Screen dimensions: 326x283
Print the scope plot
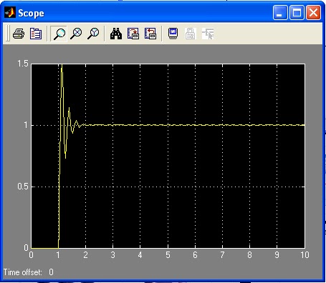coord(19,34)
